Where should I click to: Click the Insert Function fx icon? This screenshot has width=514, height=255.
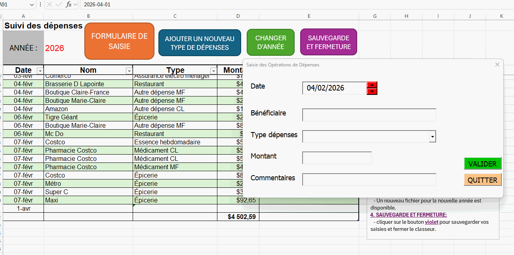tap(69, 4)
